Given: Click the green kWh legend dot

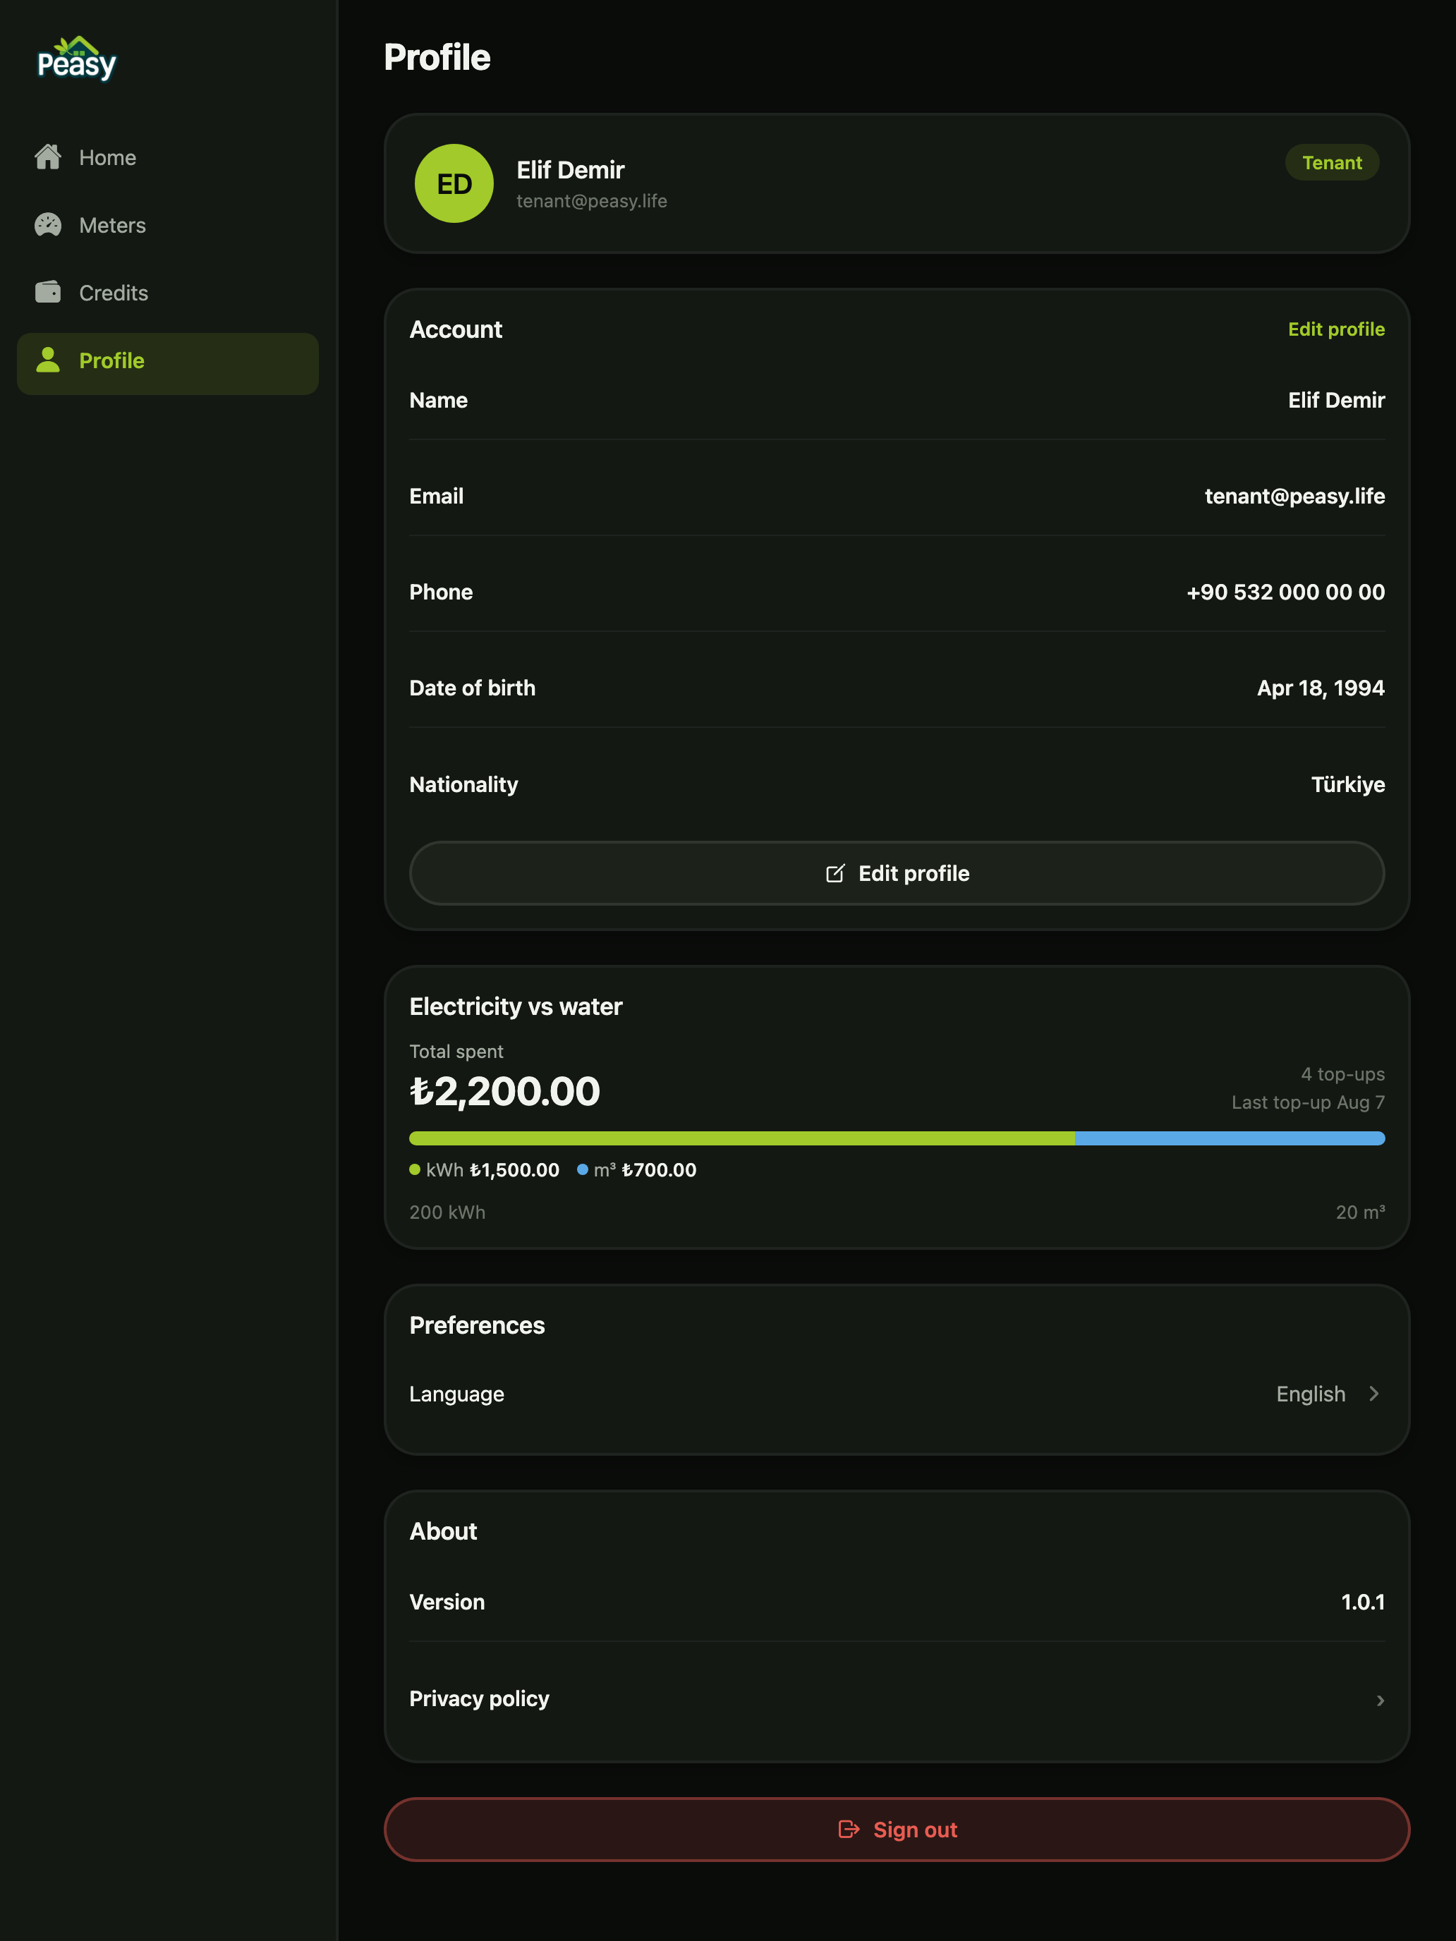Looking at the screenshot, I should (415, 1169).
